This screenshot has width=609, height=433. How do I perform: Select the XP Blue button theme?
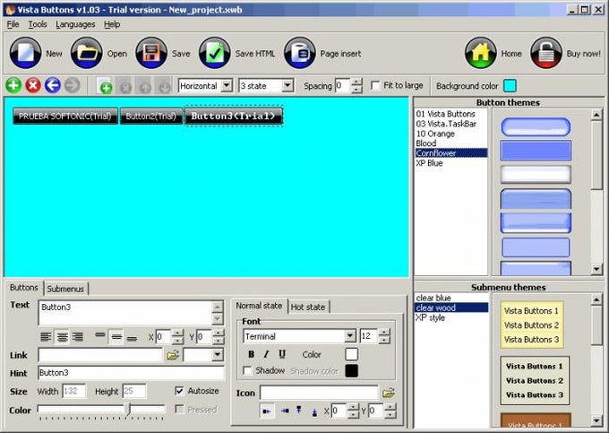click(x=429, y=163)
